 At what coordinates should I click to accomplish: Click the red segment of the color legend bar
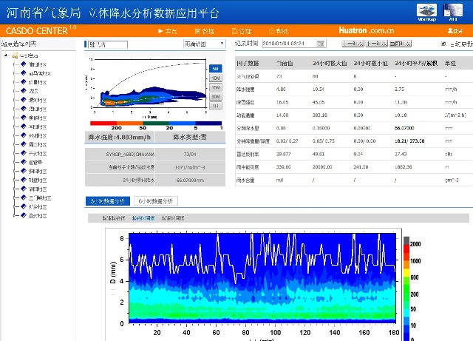(102, 123)
